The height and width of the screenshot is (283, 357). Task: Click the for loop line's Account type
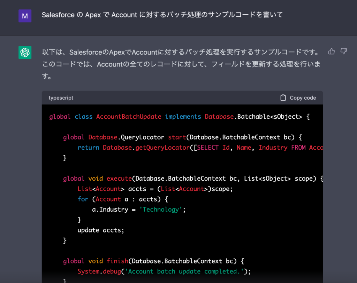point(108,199)
